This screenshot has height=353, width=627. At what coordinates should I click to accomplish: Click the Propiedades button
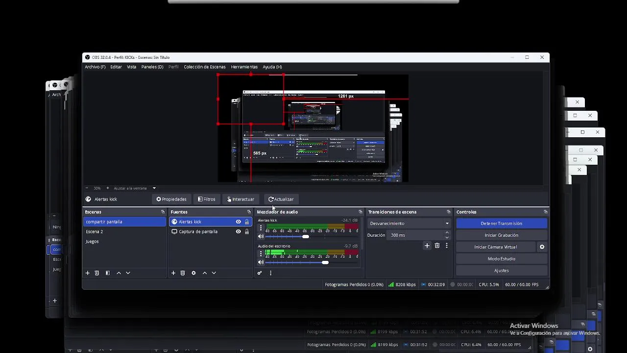[x=171, y=199]
